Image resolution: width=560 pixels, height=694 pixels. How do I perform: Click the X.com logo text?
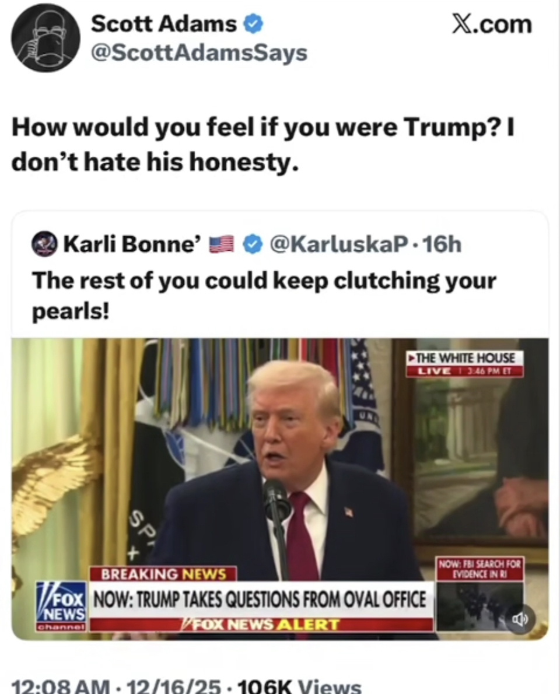(492, 24)
